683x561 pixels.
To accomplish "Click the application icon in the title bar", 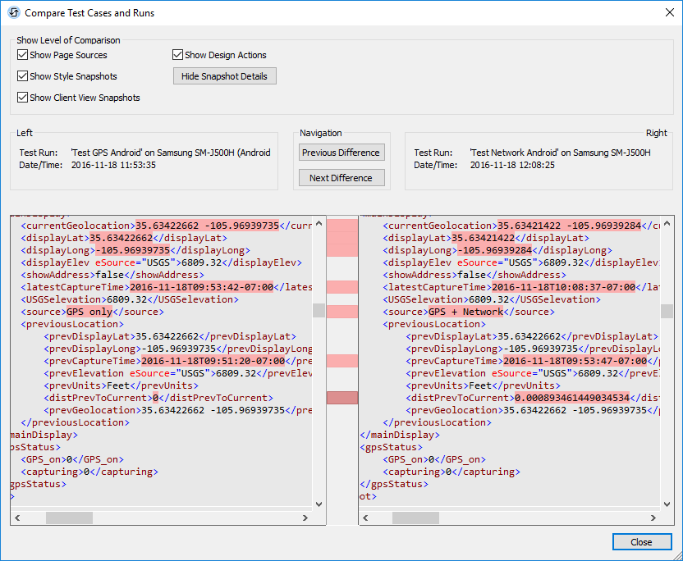I will [x=12, y=12].
